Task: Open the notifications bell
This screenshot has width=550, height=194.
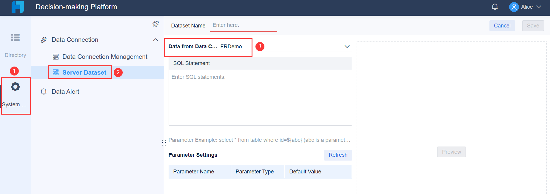Action: point(494,7)
